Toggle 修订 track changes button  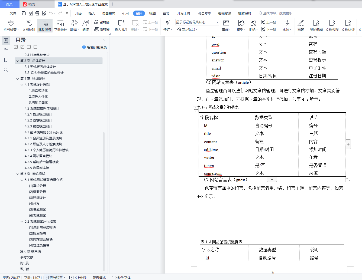[x=168, y=26]
